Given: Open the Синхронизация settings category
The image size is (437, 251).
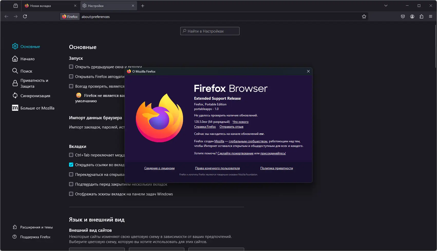Looking at the screenshot, I should (31, 96).
